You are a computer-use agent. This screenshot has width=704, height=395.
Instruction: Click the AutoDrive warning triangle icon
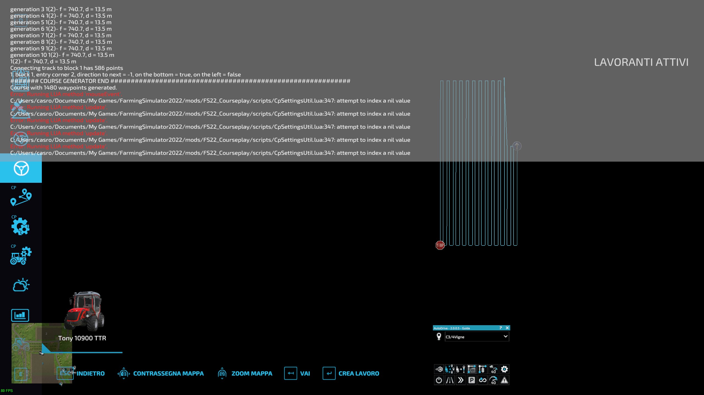505,380
